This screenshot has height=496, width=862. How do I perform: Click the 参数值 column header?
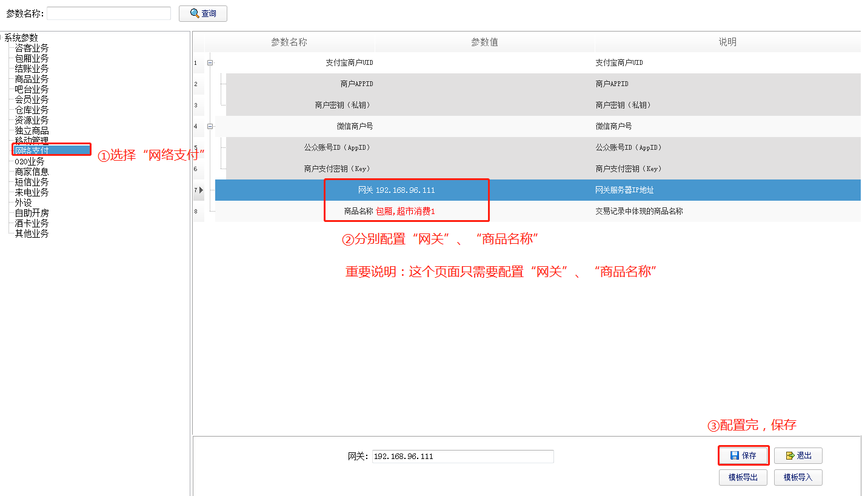click(x=485, y=42)
